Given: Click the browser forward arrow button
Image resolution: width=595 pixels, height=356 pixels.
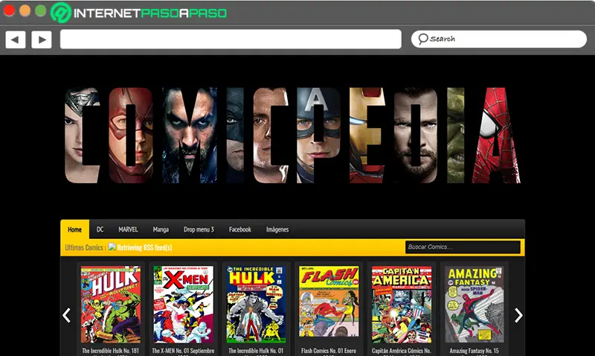Looking at the screenshot, I should [42, 39].
